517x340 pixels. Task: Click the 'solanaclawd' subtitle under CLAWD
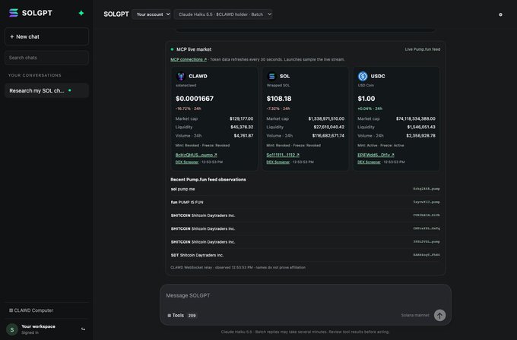[x=186, y=85]
